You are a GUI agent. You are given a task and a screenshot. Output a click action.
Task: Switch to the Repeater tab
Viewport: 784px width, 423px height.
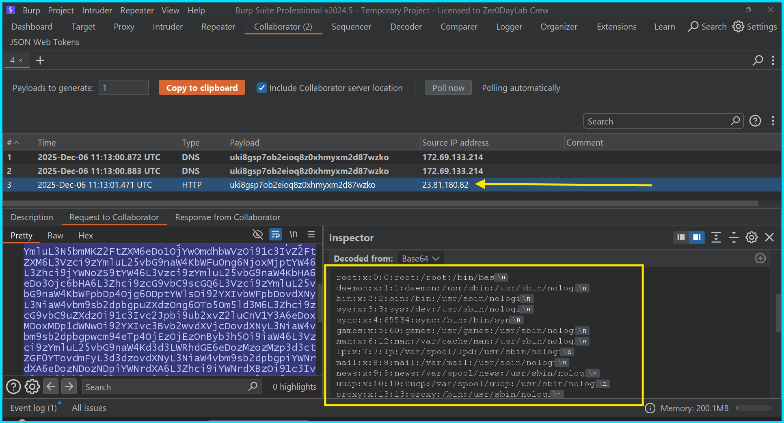(218, 27)
